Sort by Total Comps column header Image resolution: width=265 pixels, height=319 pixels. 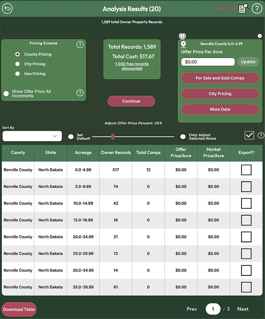point(148,153)
